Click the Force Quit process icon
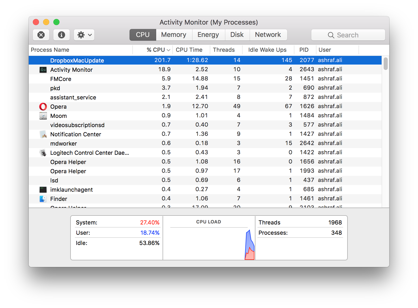The height and width of the screenshot is (308, 418). 41,35
